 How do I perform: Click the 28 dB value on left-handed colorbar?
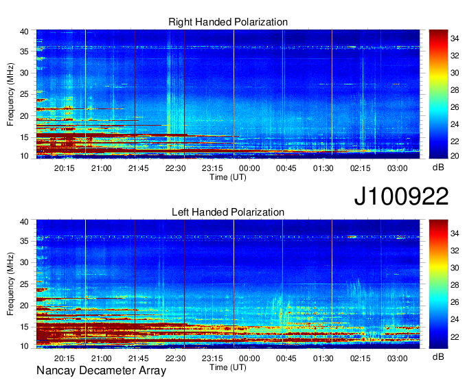pos(455,285)
